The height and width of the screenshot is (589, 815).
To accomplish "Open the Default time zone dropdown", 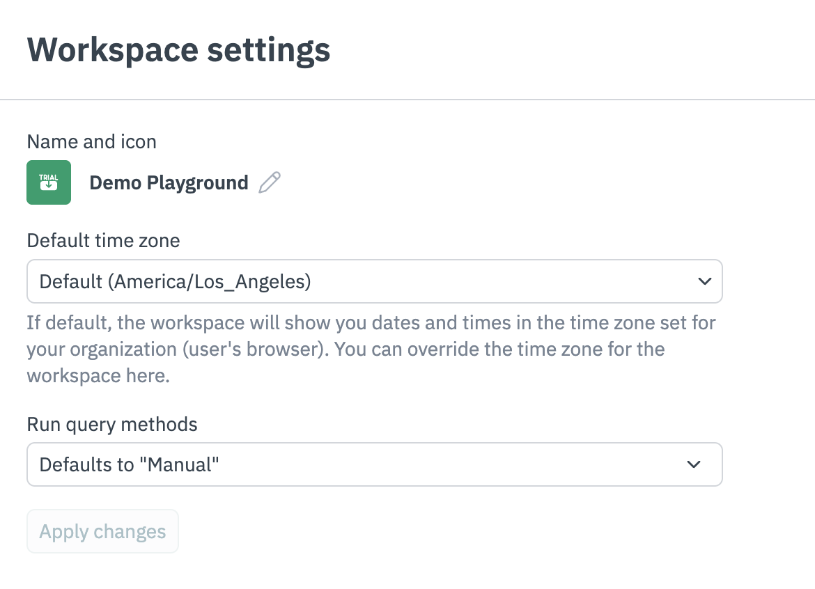I will [374, 281].
